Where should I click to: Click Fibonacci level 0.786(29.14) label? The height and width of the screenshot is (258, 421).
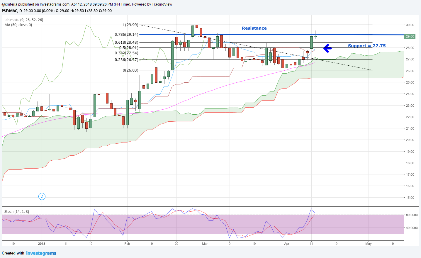(126, 34)
